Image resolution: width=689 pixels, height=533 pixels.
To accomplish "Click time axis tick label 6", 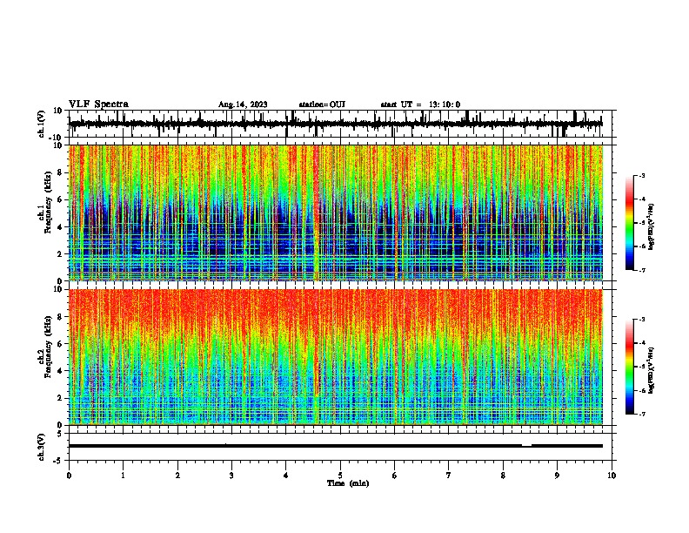I will point(395,476).
